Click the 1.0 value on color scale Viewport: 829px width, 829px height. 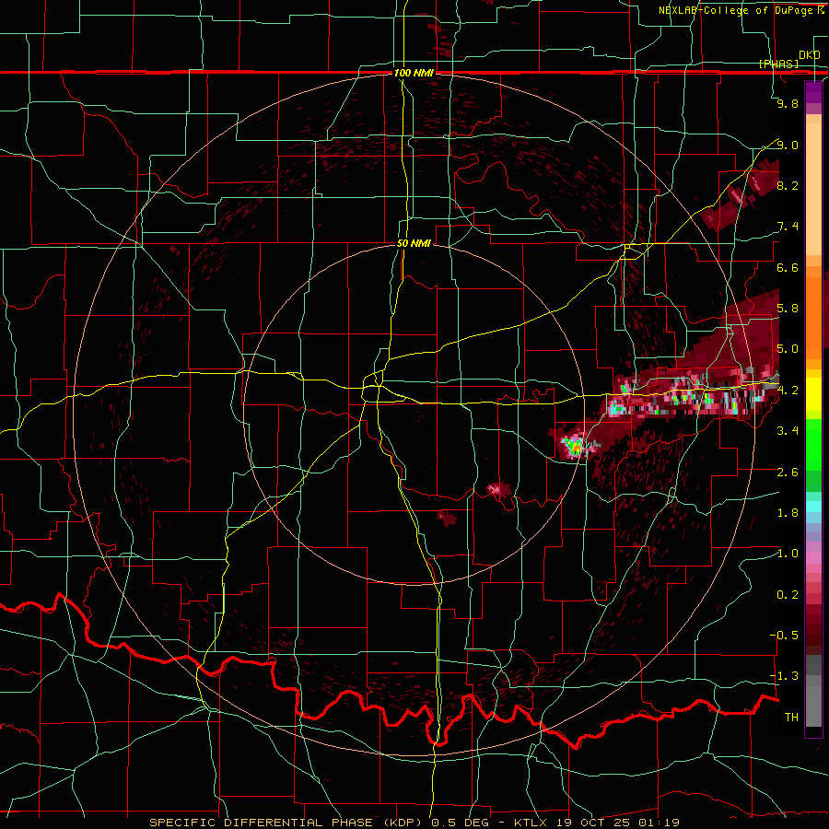coord(788,554)
